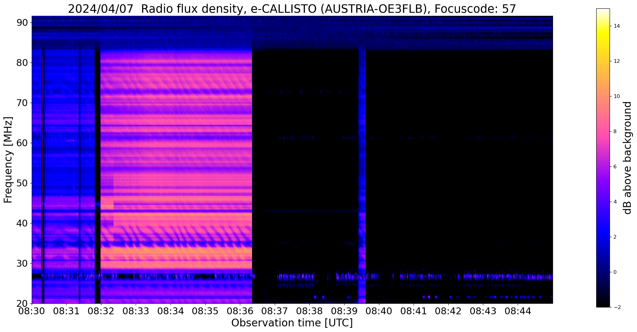Click the 08:40 time tick label
The height and width of the screenshot is (332, 637).
click(379, 311)
